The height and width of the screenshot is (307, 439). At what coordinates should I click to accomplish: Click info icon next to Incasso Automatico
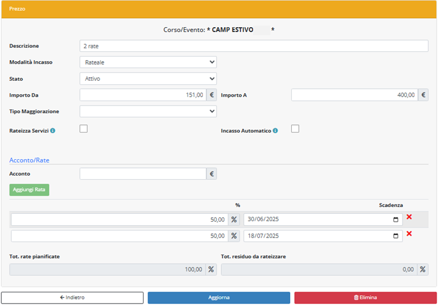click(x=275, y=131)
